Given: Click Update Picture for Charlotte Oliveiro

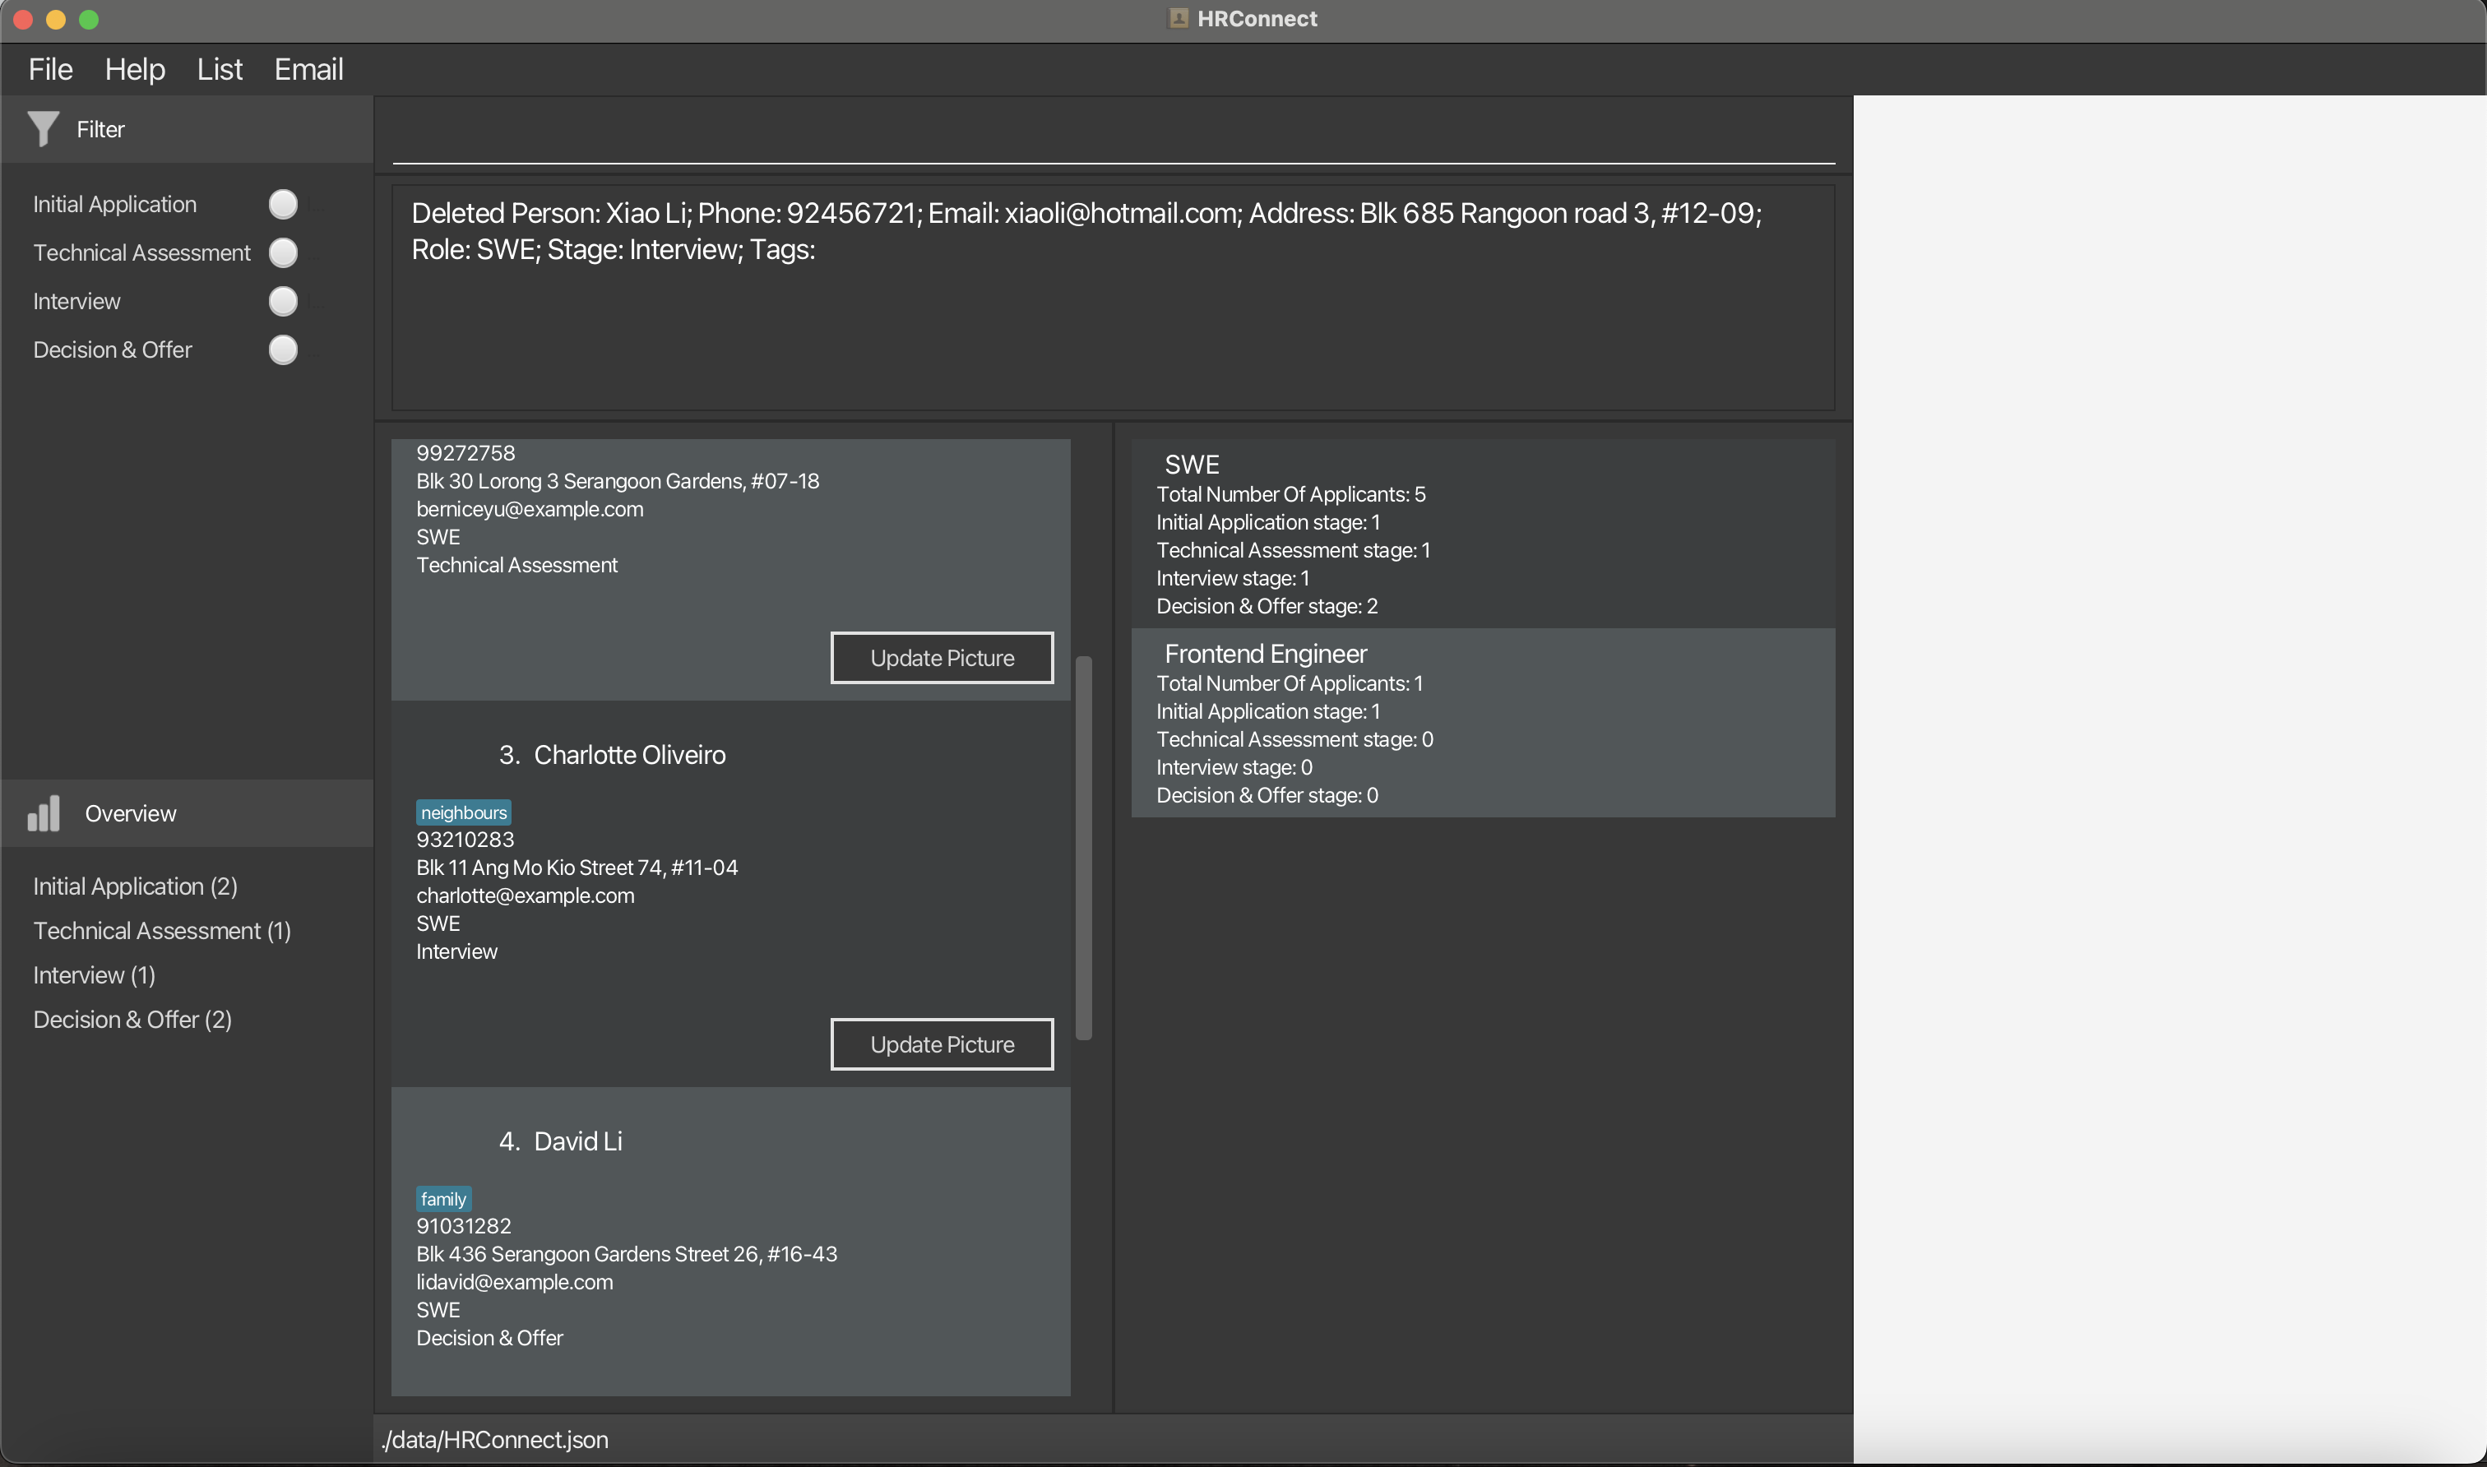Looking at the screenshot, I should click(x=941, y=1044).
